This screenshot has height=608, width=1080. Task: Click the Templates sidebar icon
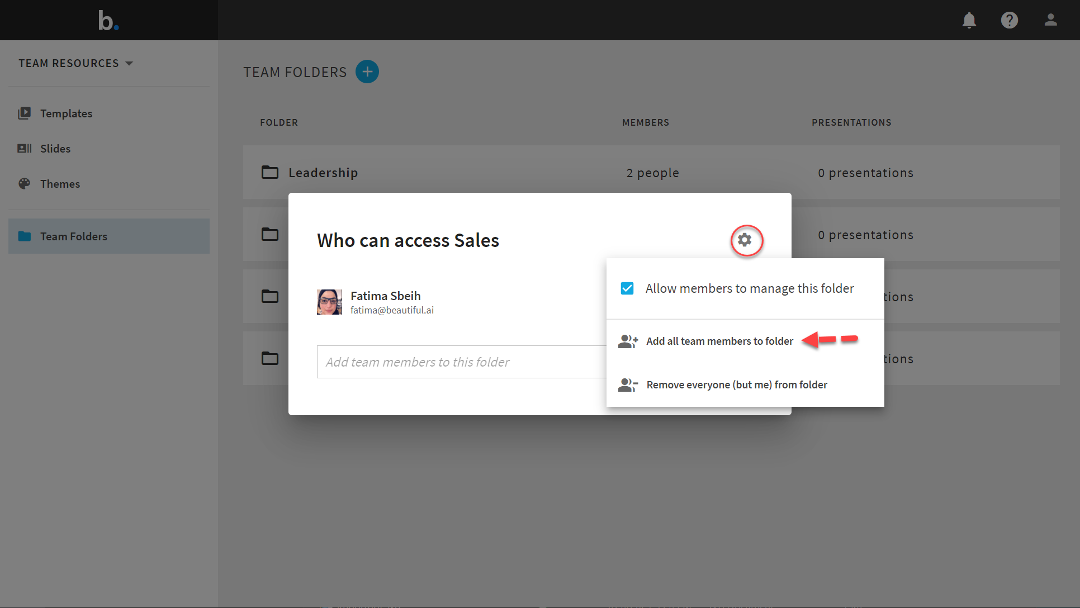point(25,113)
